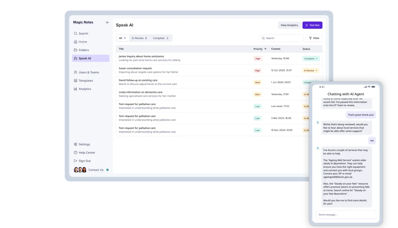Screen dimensions: 398x228
Task: Open Search in the sidebar
Action: (83, 33)
